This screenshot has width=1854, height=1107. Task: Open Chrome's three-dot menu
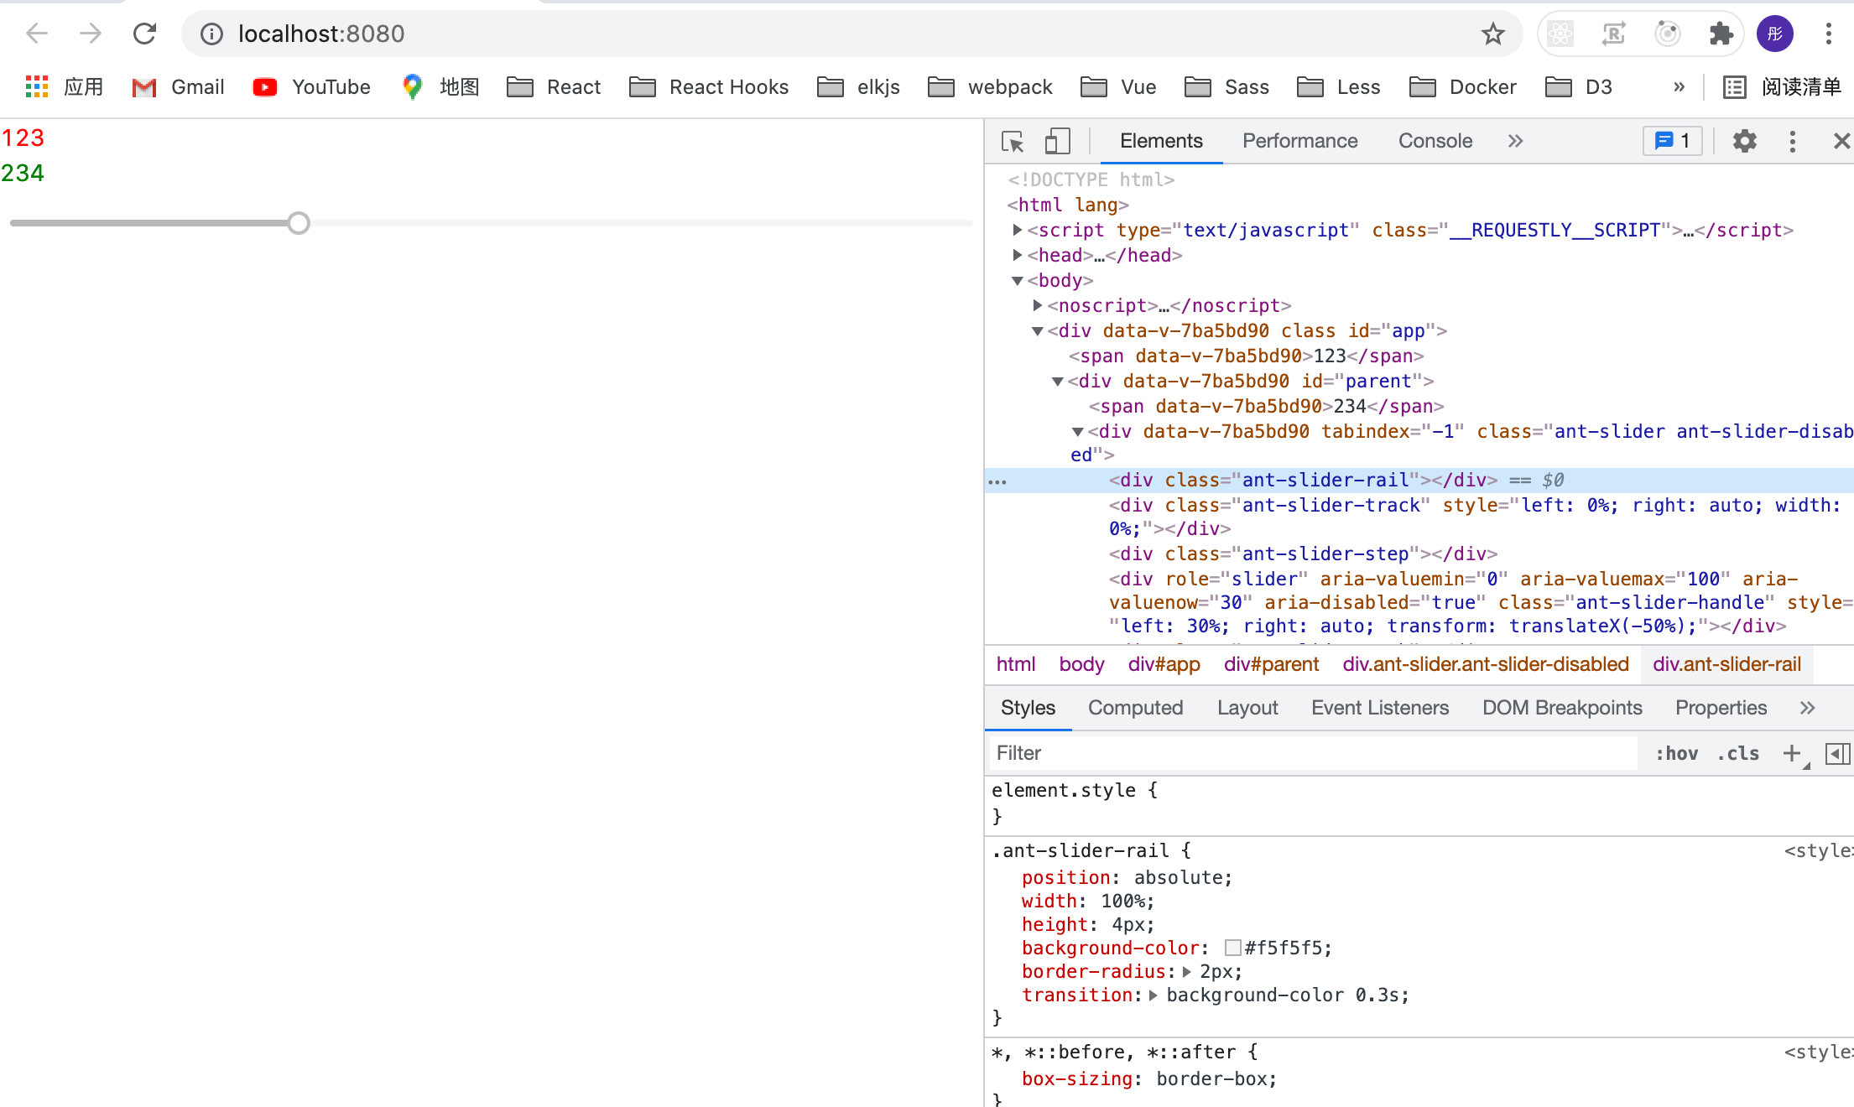(x=1828, y=34)
